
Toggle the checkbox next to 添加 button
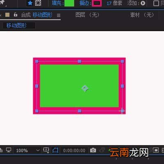(x=156, y=3)
